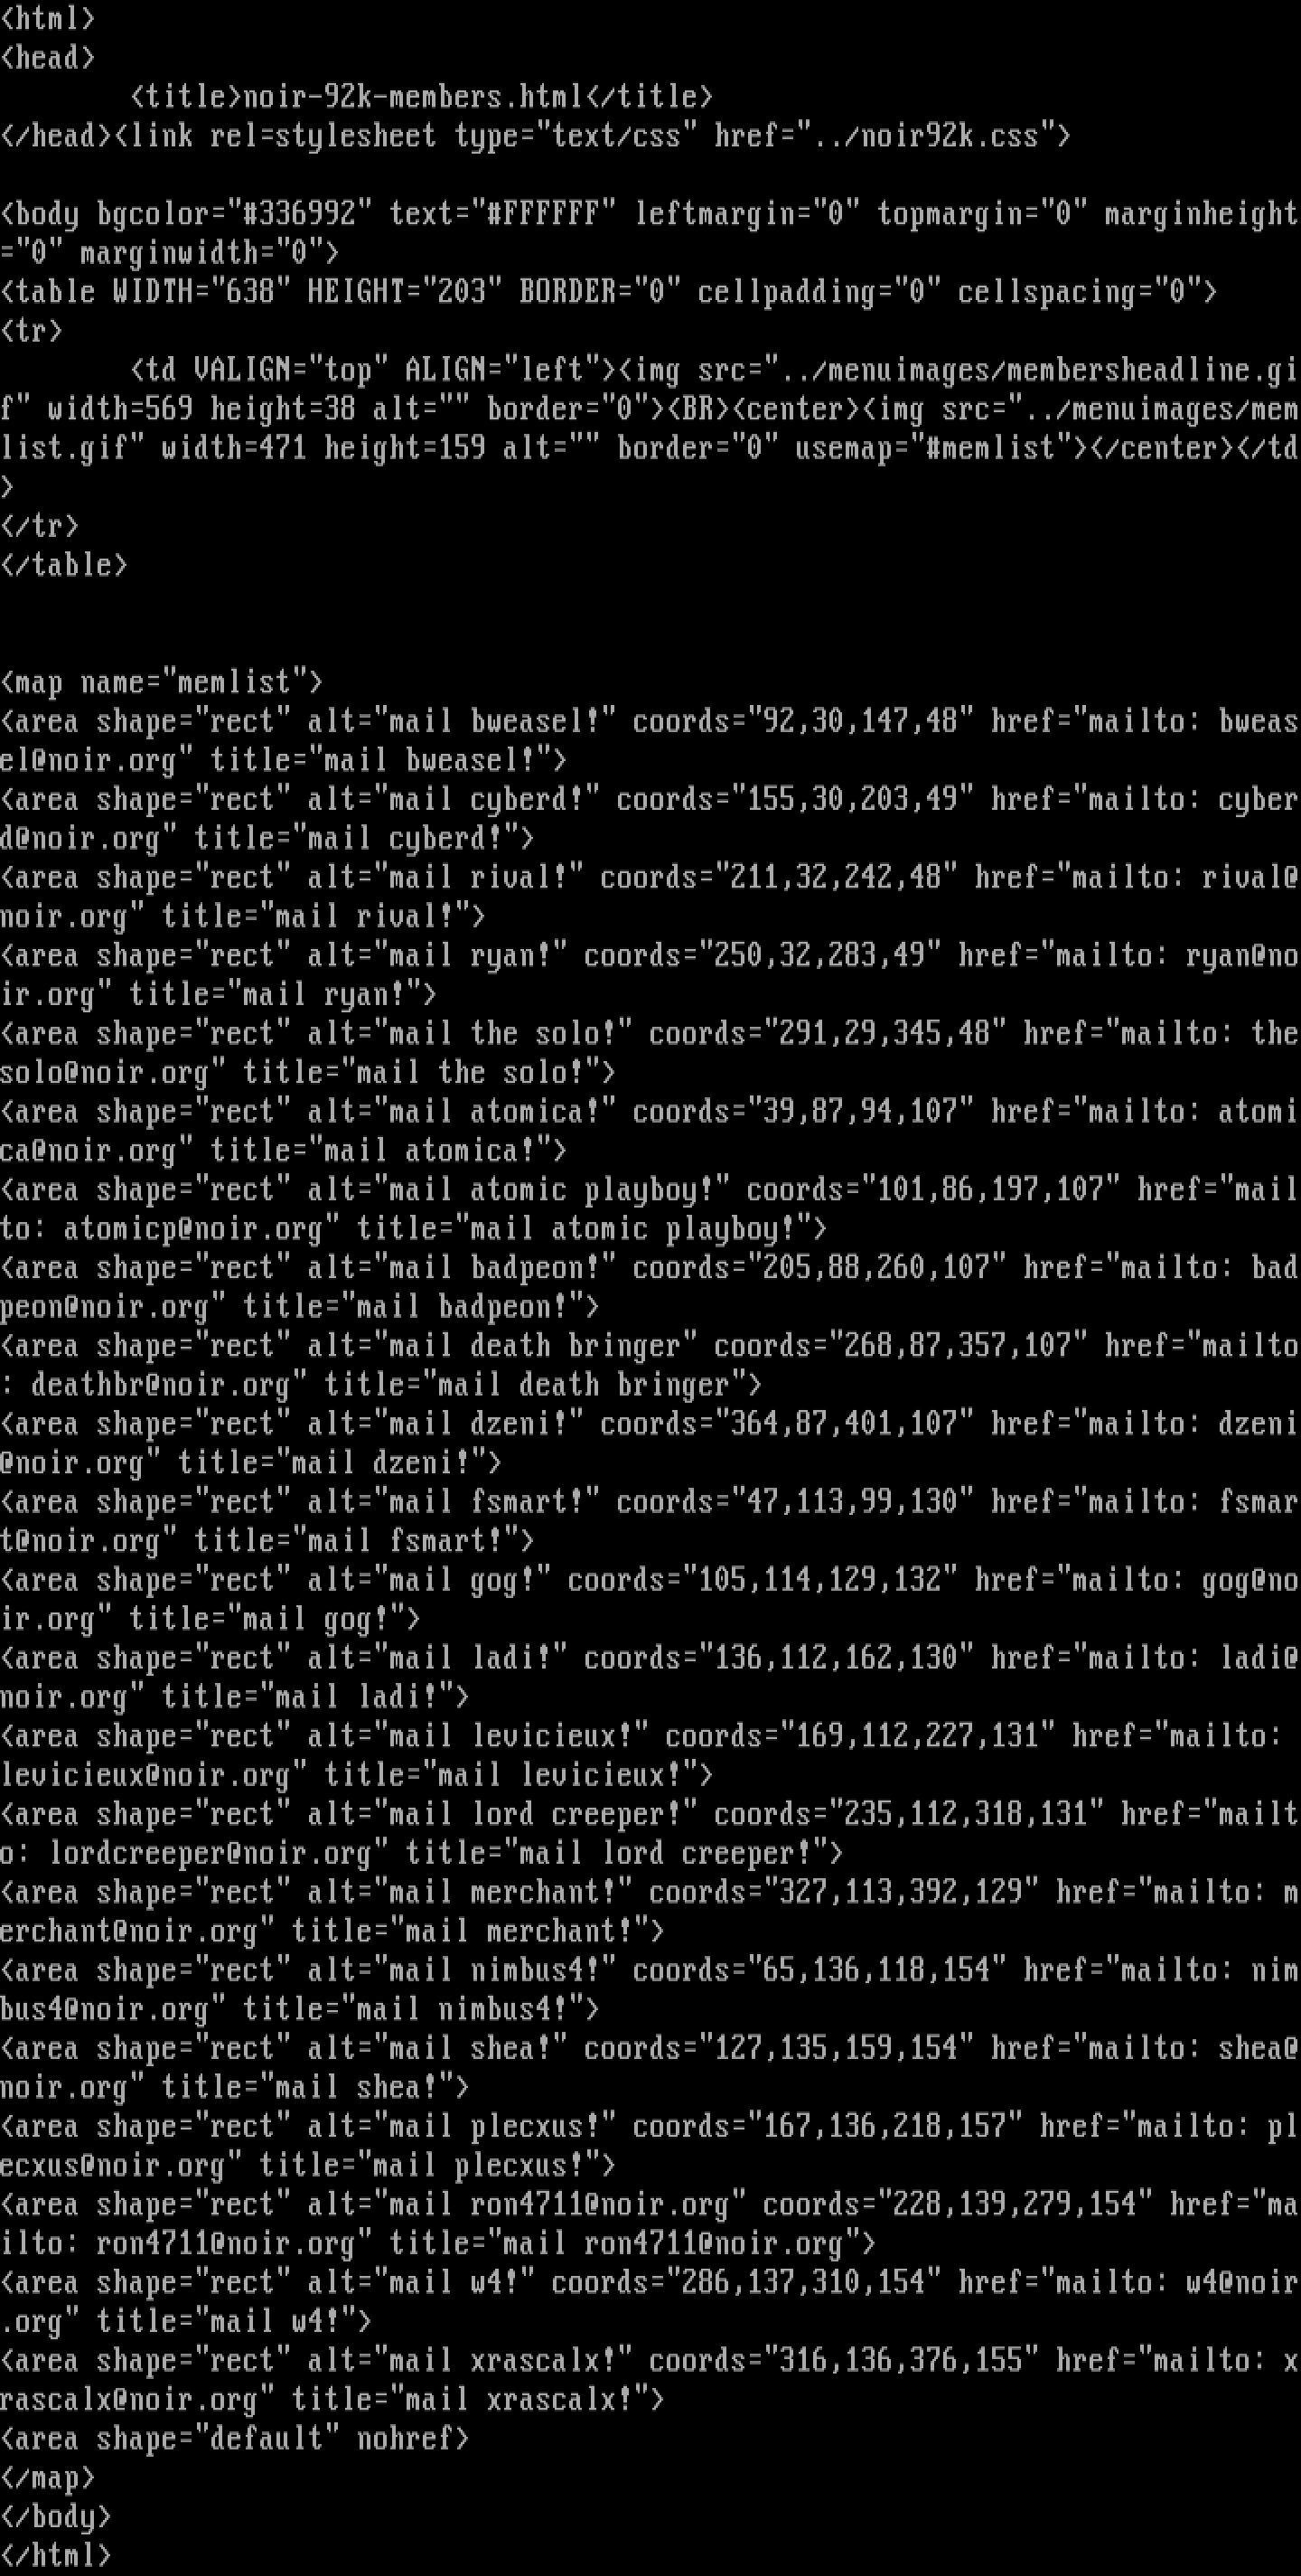Image resolution: width=1301 pixels, height=2576 pixels.
Task: Click the body bgcolor value #336992
Action: pyautogui.click(x=301, y=214)
